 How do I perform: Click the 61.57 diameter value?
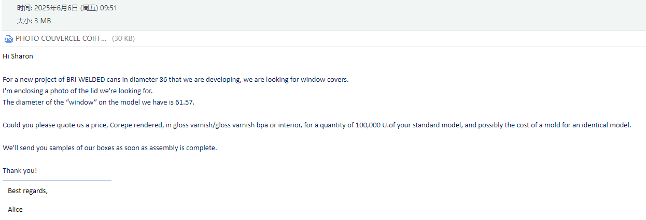coord(185,102)
